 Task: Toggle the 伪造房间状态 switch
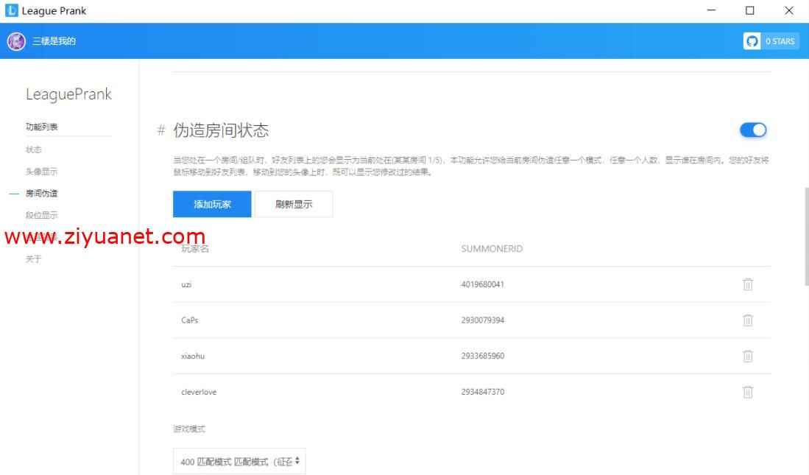[753, 130]
